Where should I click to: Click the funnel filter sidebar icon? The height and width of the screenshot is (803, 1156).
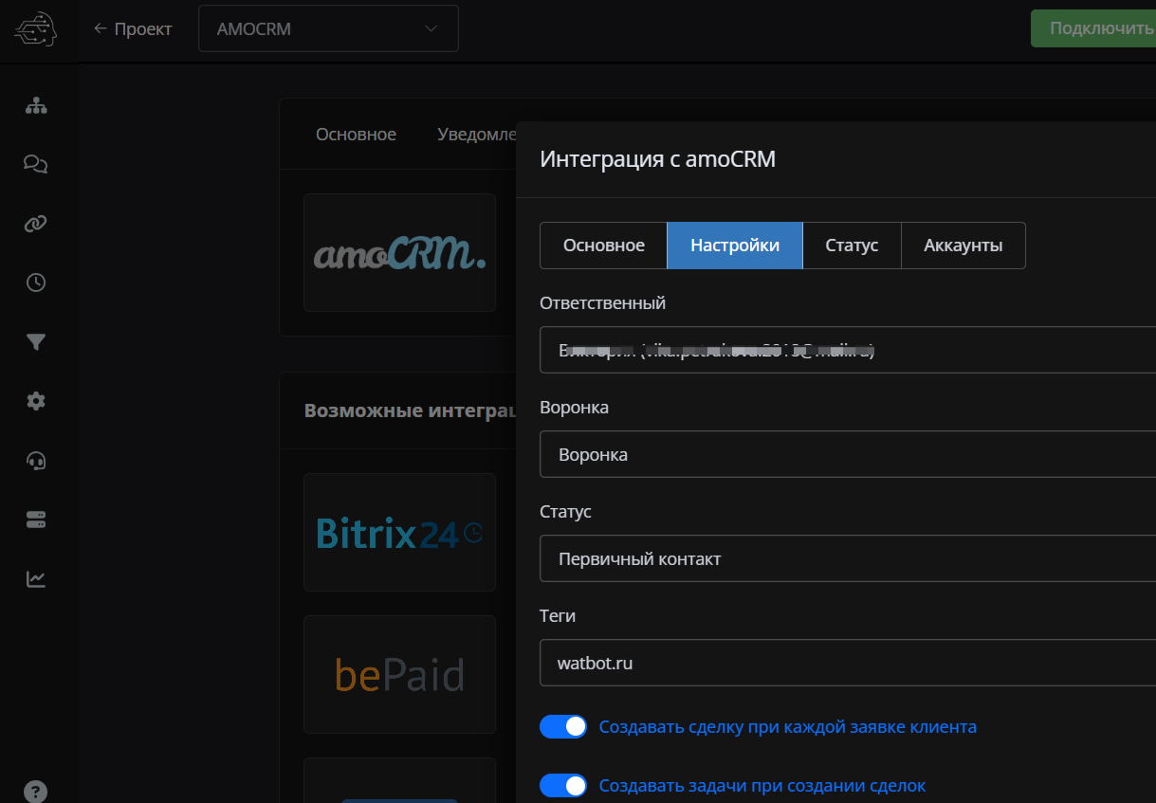tap(36, 342)
